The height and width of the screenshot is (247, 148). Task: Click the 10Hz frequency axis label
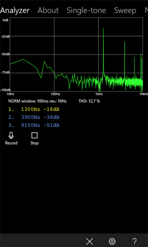pos(10,94)
